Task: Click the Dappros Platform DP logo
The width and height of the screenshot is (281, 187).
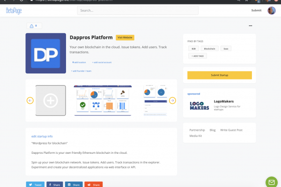Action: click(46, 53)
